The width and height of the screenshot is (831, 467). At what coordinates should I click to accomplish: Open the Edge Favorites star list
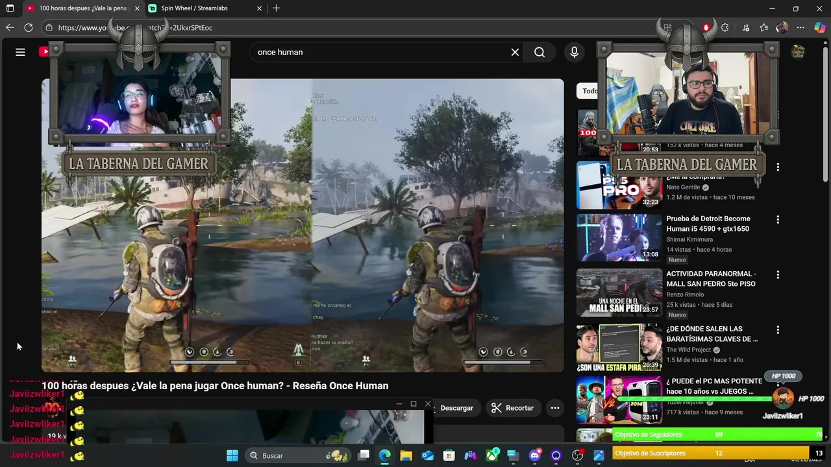point(764,27)
